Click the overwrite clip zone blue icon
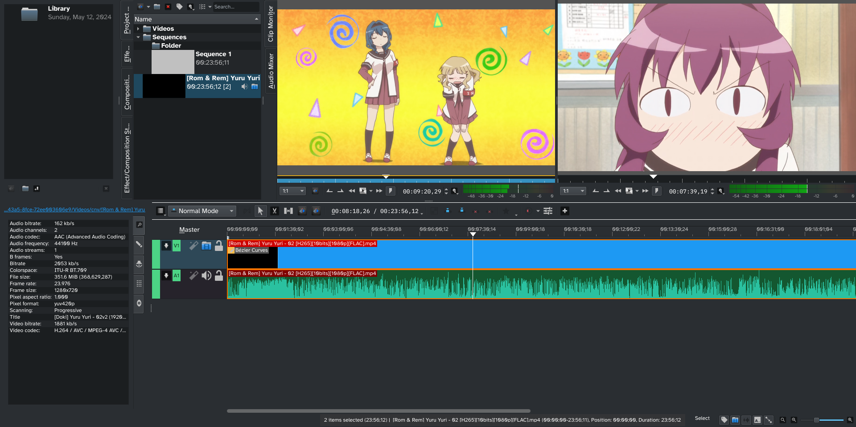 (x=462, y=211)
